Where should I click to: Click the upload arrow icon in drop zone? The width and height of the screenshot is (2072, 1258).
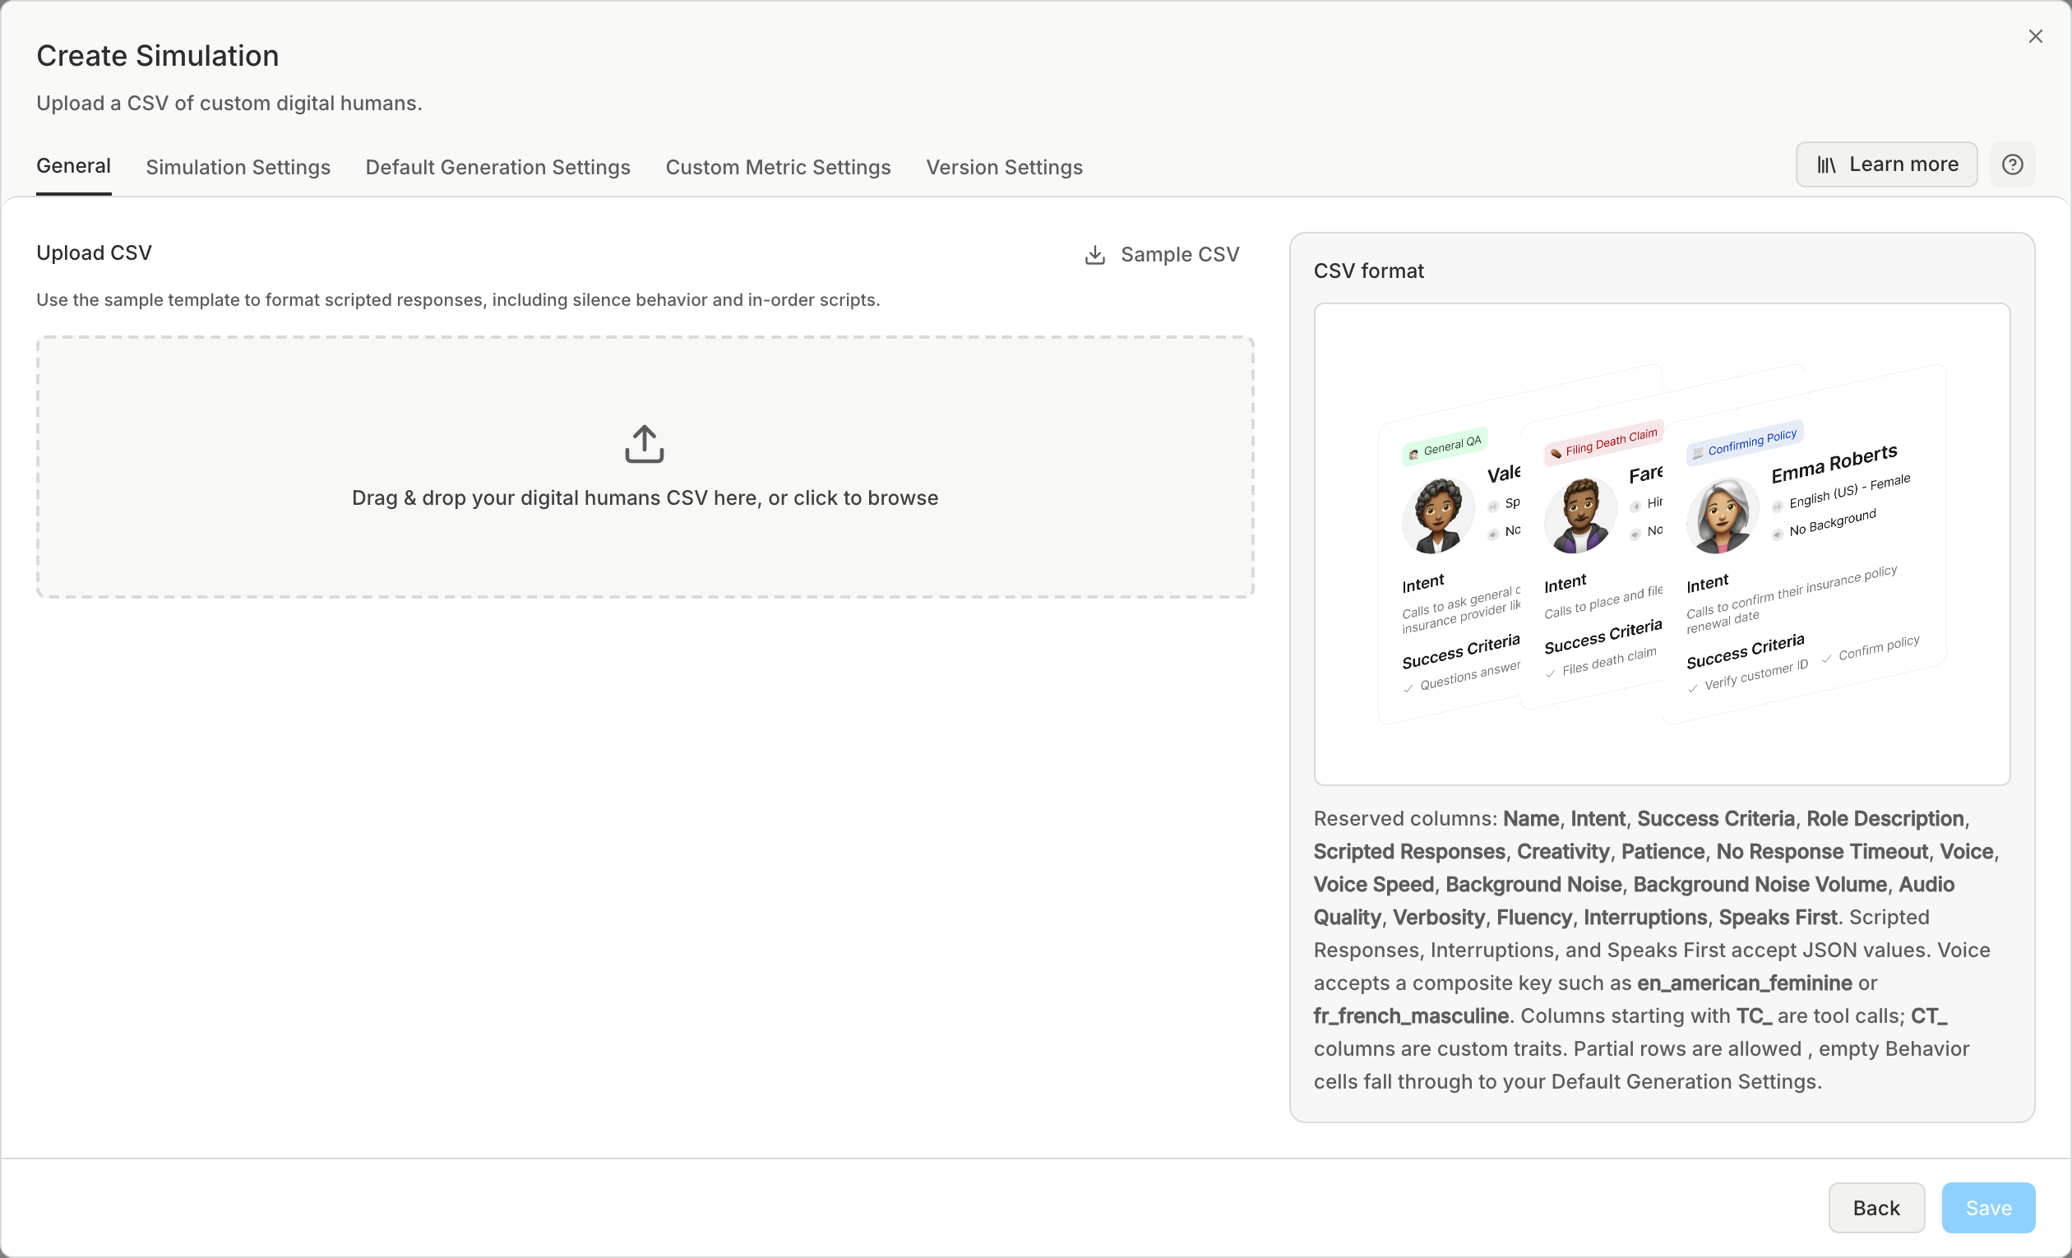(x=644, y=444)
